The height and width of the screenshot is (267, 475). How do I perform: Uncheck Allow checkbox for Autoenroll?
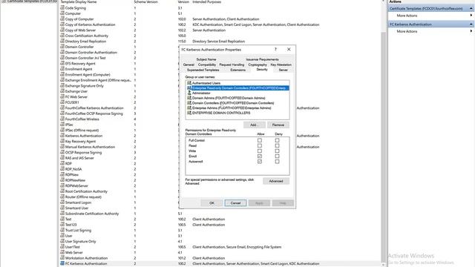click(x=260, y=162)
